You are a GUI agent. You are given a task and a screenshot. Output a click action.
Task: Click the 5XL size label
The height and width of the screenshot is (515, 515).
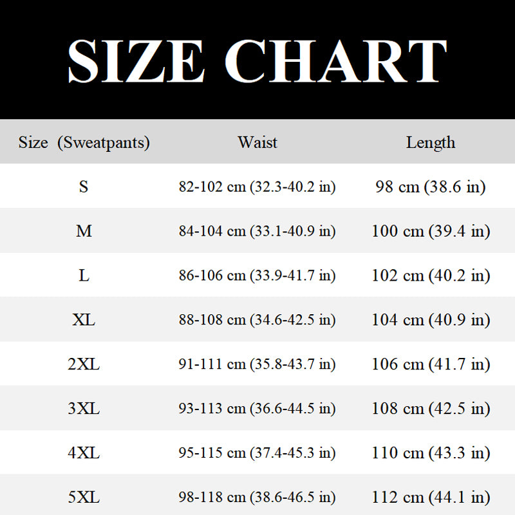84,498
